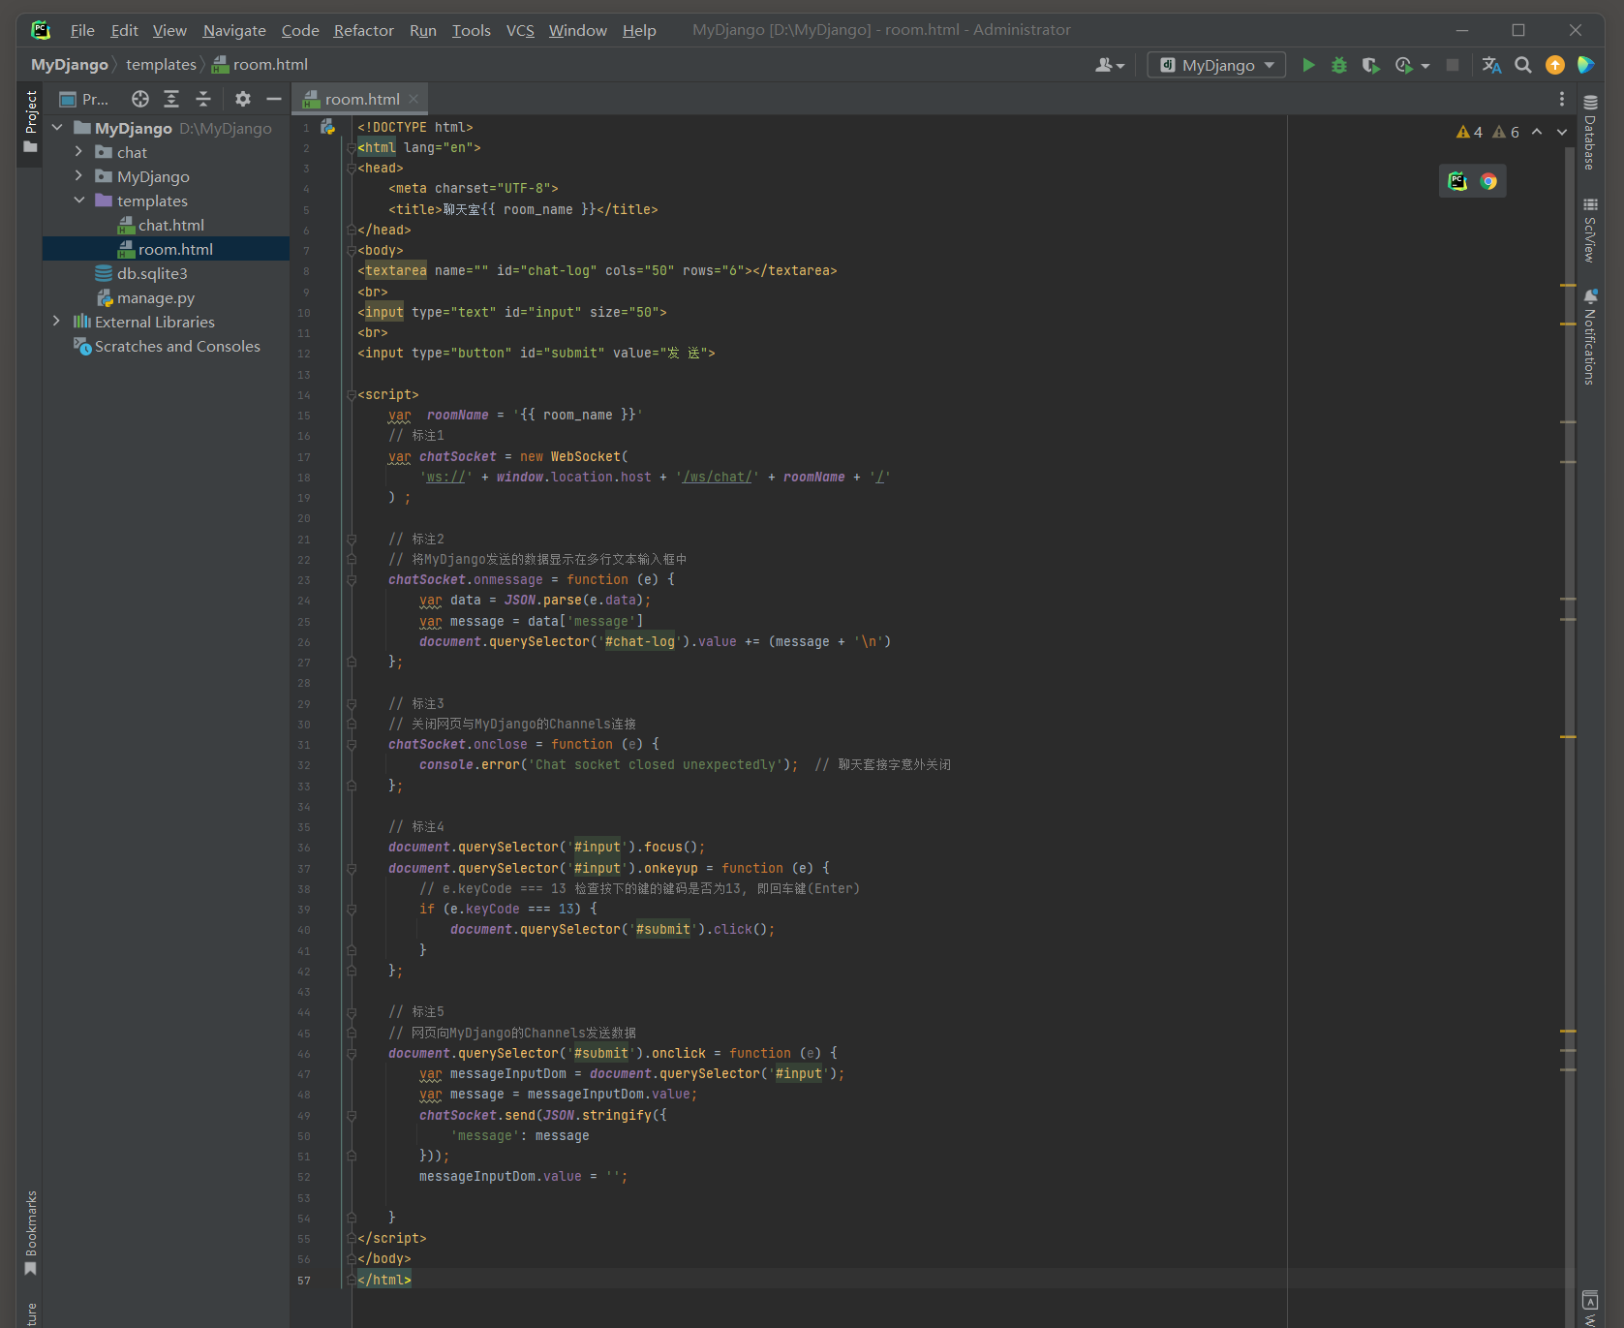This screenshot has height=1328, width=1624.
Task: Open MyDjango run configuration dropdown
Action: (1217, 65)
